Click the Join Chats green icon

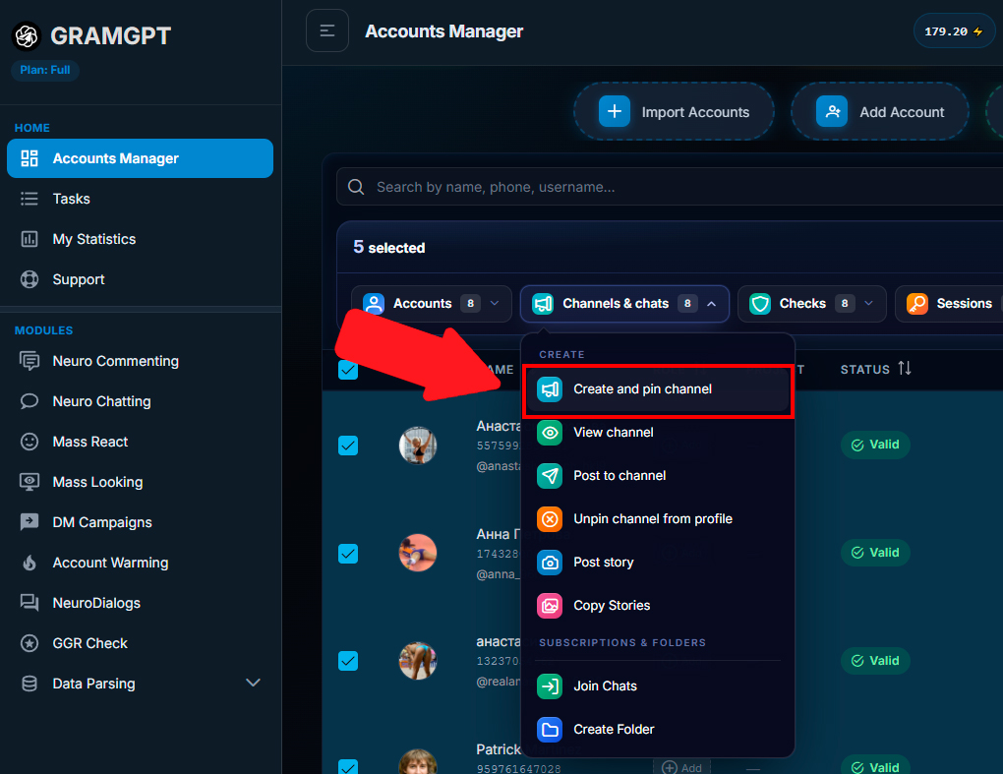pyautogui.click(x=550, y=686)
